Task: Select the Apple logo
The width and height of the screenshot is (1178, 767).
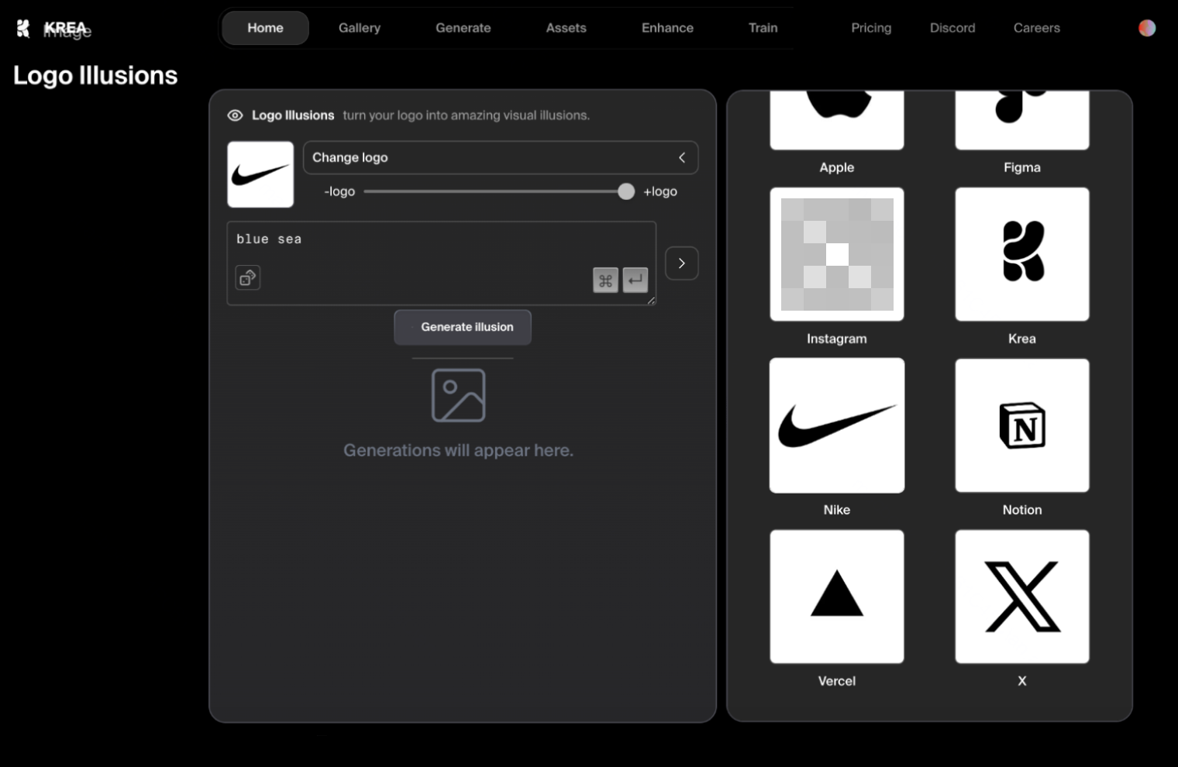Action: (x=837, y=120)
